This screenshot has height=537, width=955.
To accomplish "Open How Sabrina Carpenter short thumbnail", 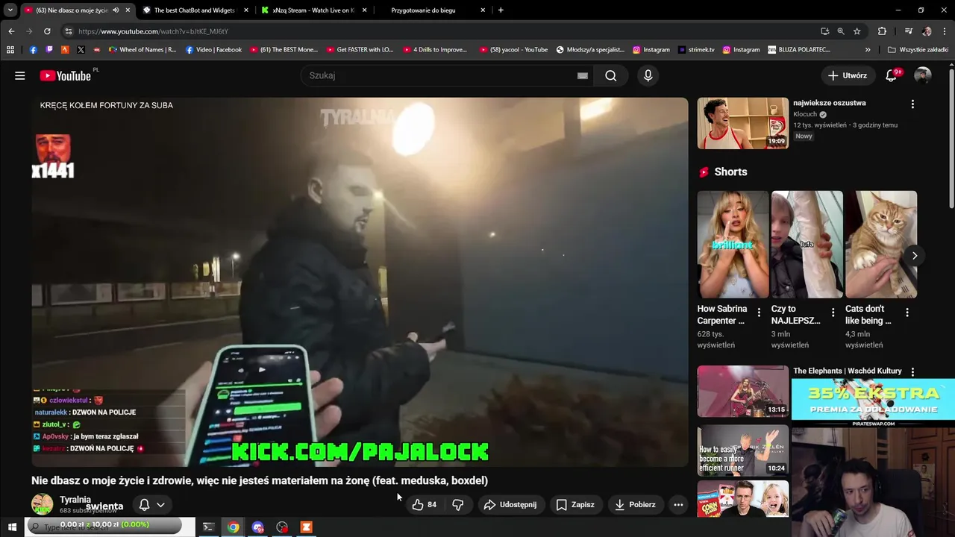I will (733, 245).
